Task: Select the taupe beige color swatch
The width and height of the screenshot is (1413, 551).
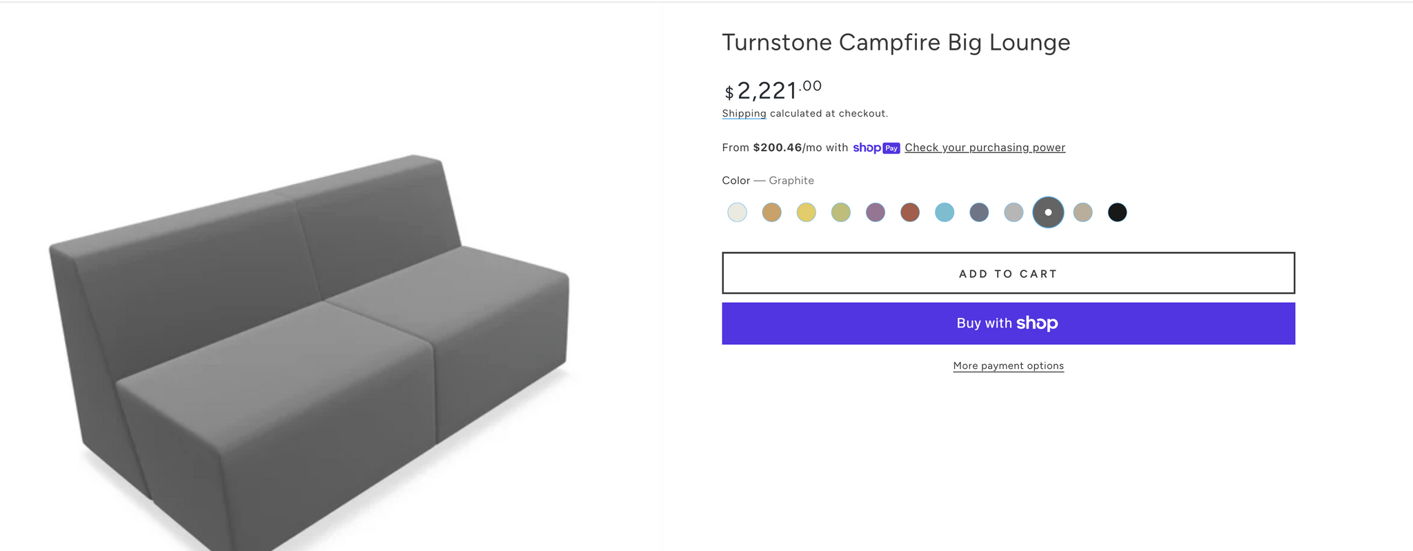Action: click(x=1083, y=212)
